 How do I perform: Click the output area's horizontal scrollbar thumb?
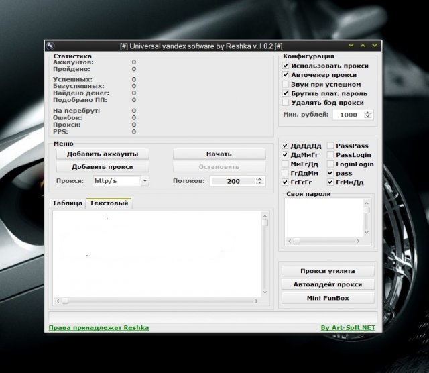(65, 301)
